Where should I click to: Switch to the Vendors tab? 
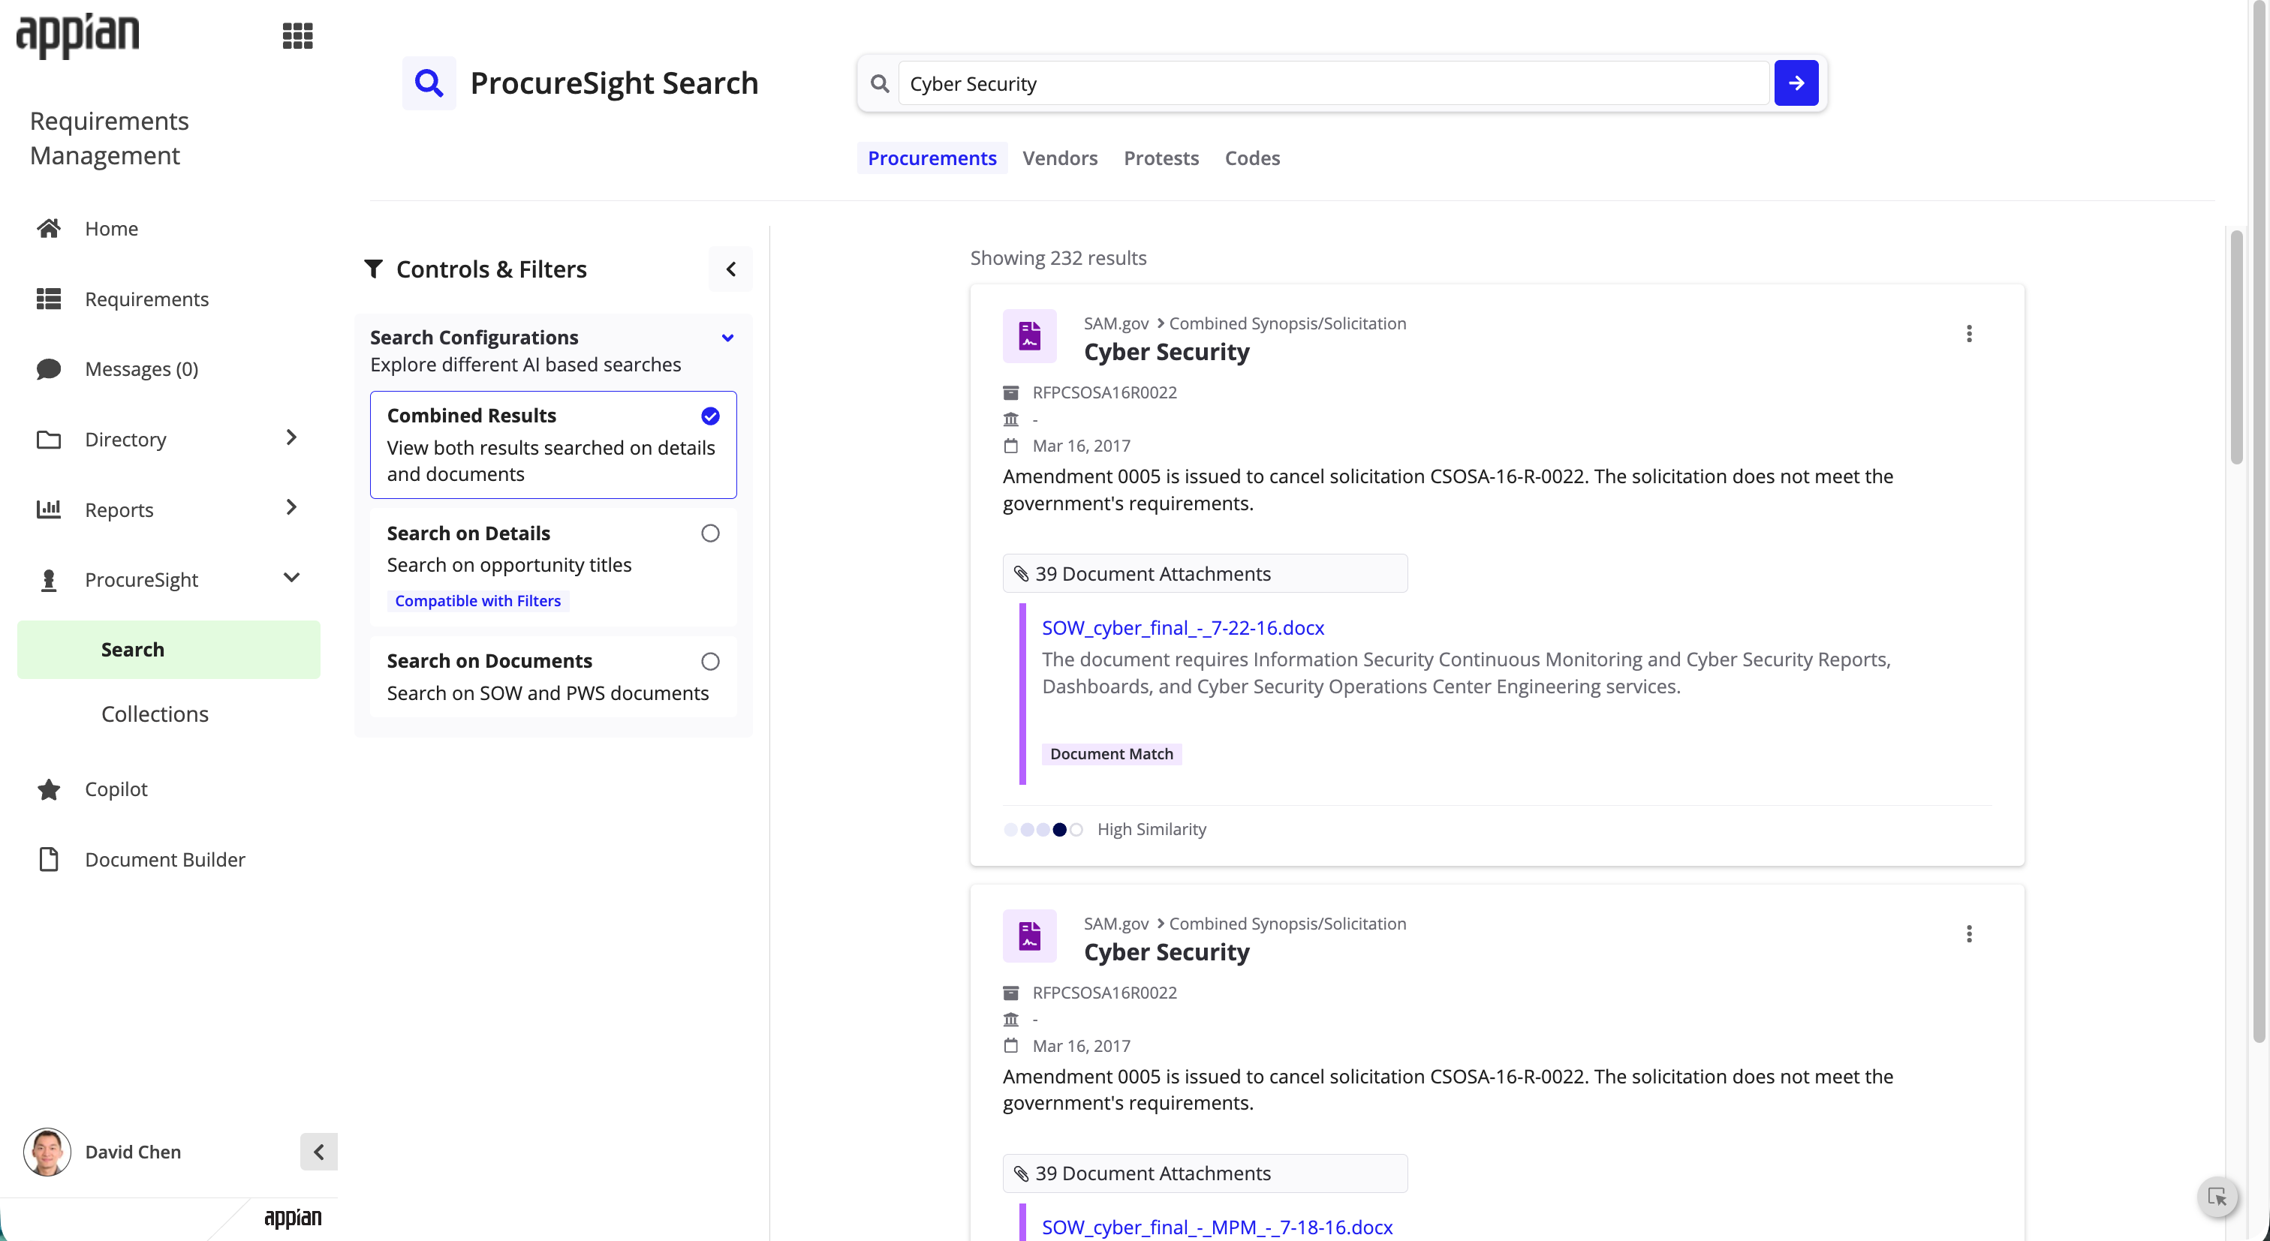(1059, 158)
